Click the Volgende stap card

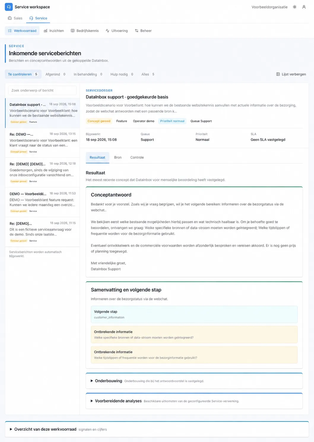194,314
